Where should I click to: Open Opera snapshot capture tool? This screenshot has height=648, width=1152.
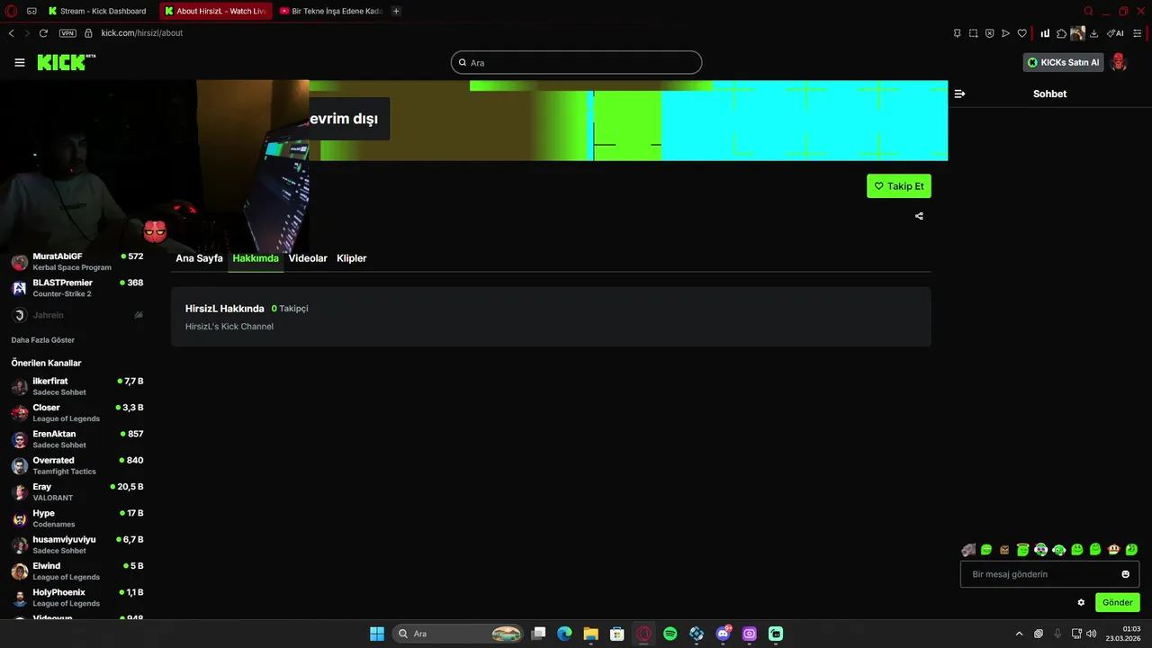point(973,33)
